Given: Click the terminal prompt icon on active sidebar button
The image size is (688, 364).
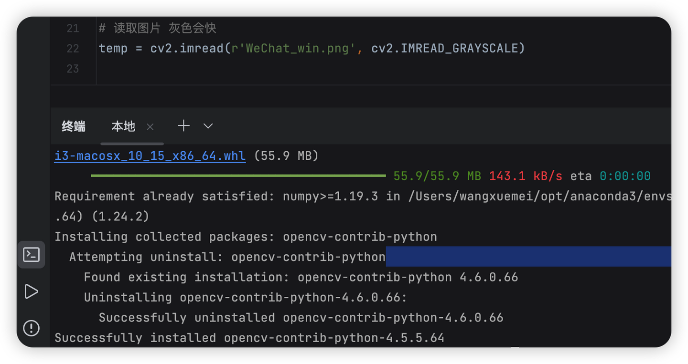Looking at the screenshot, I should tap(31, 254).
